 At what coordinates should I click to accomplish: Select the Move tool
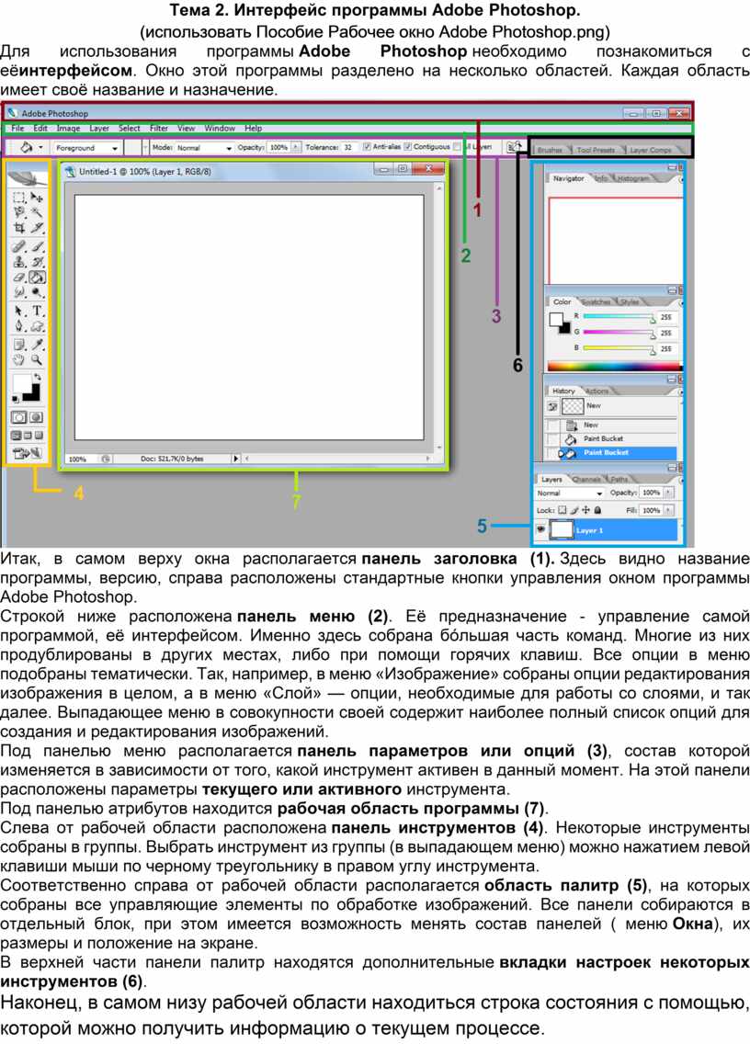[x=38, y=197]
